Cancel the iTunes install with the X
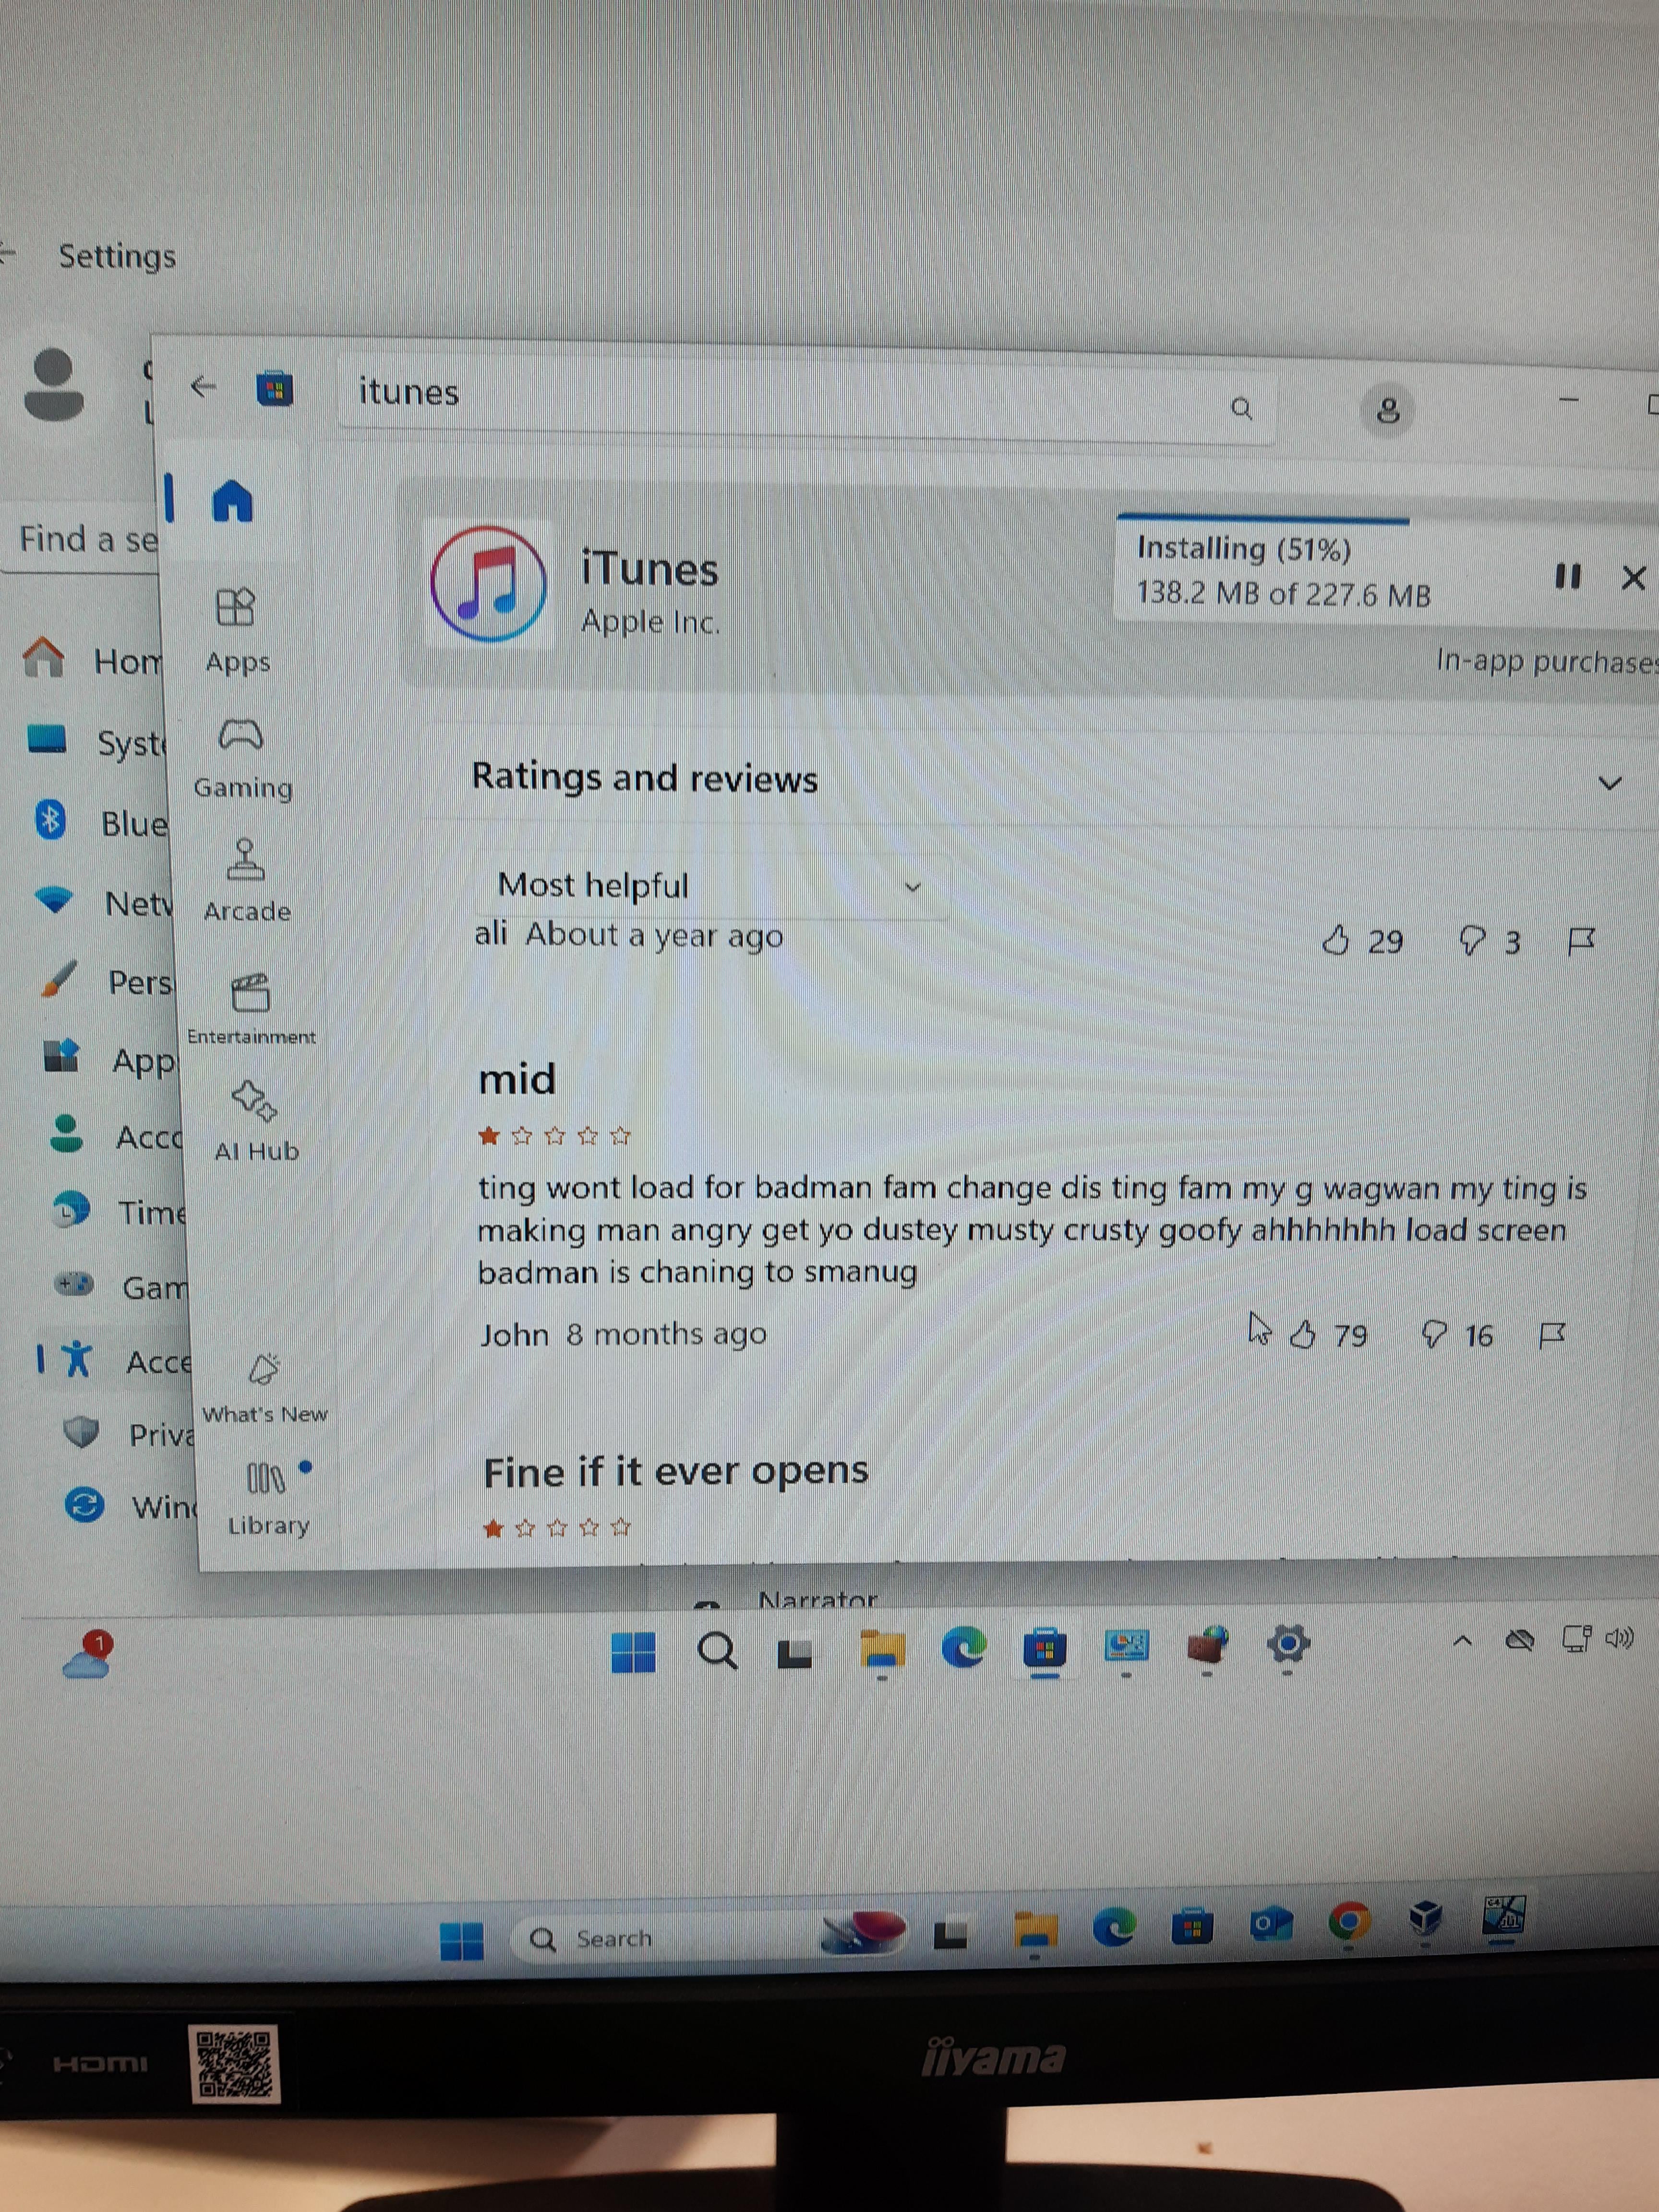Viewport: 1659px width, 2212px height. point(1633,577)
